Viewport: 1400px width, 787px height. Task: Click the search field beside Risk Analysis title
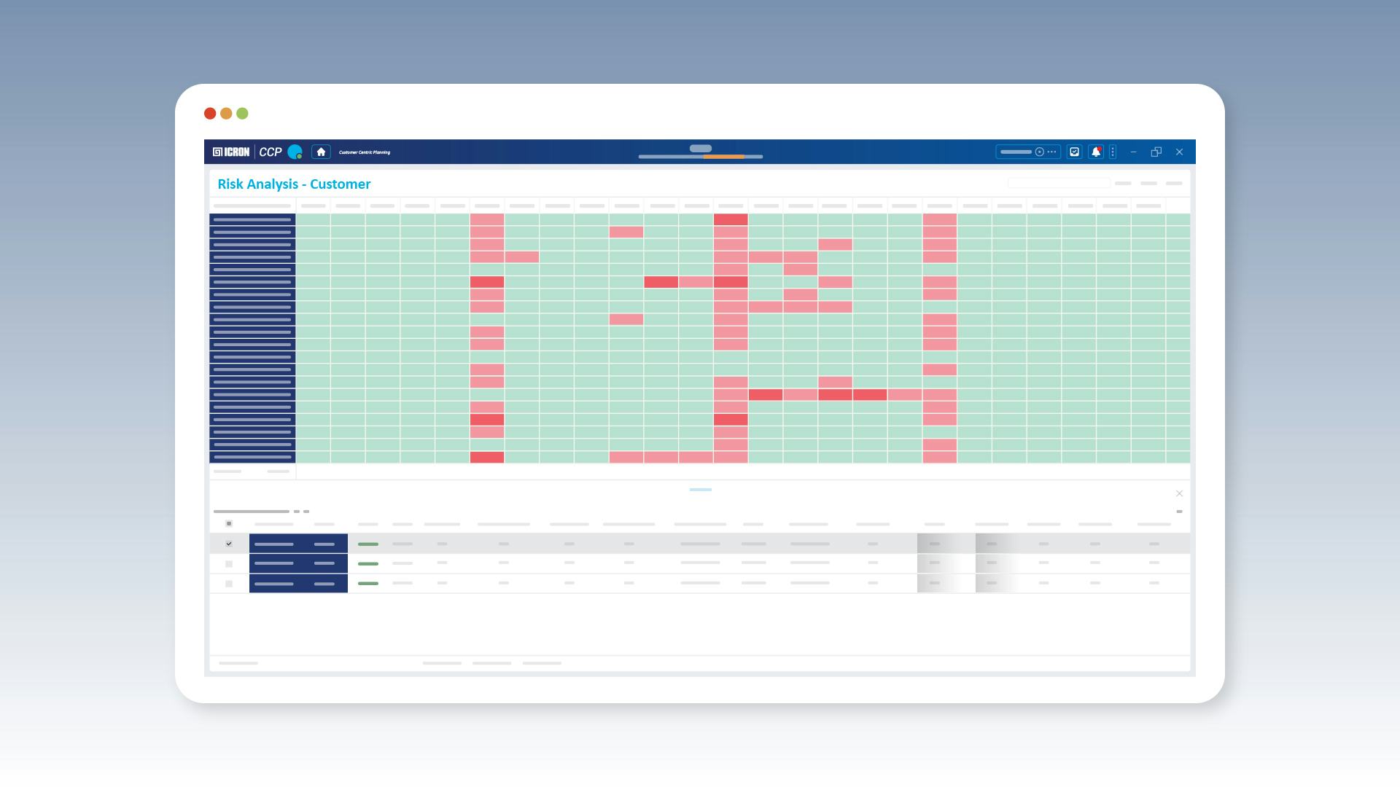click(1058, 183)
